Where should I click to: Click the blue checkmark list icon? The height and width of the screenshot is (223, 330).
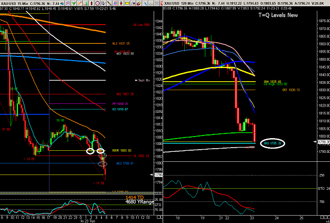click(103, 3)
